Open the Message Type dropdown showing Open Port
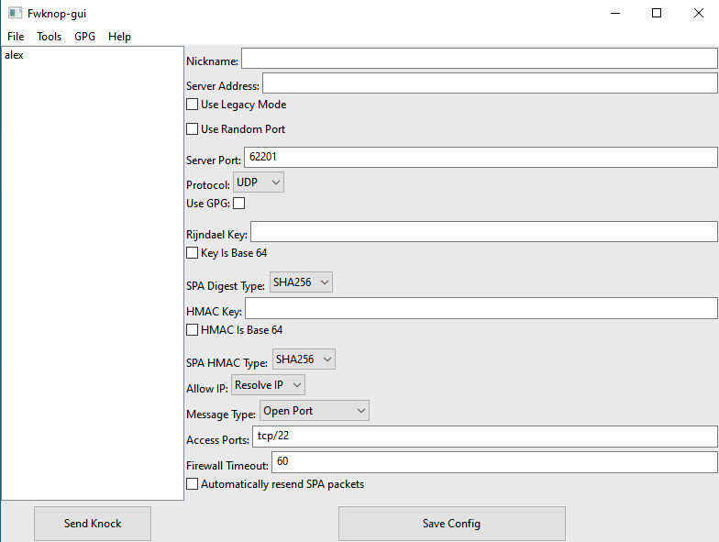The image size is (719, 542). point(314,411)
